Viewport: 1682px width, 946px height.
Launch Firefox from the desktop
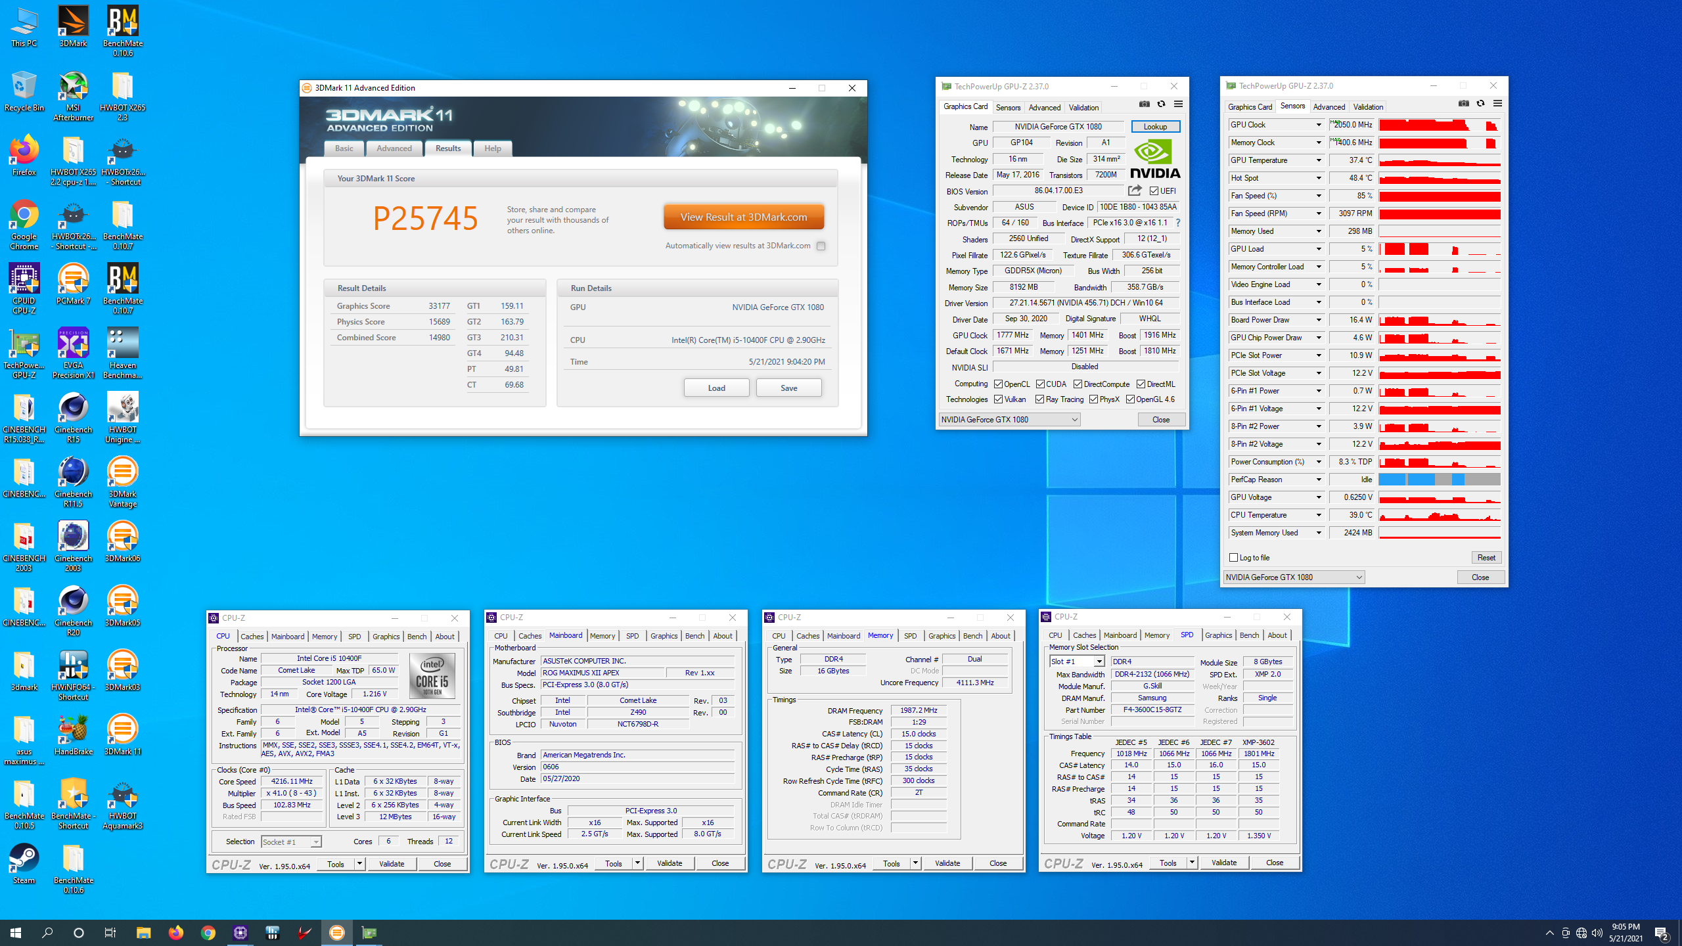pos(24,156)
